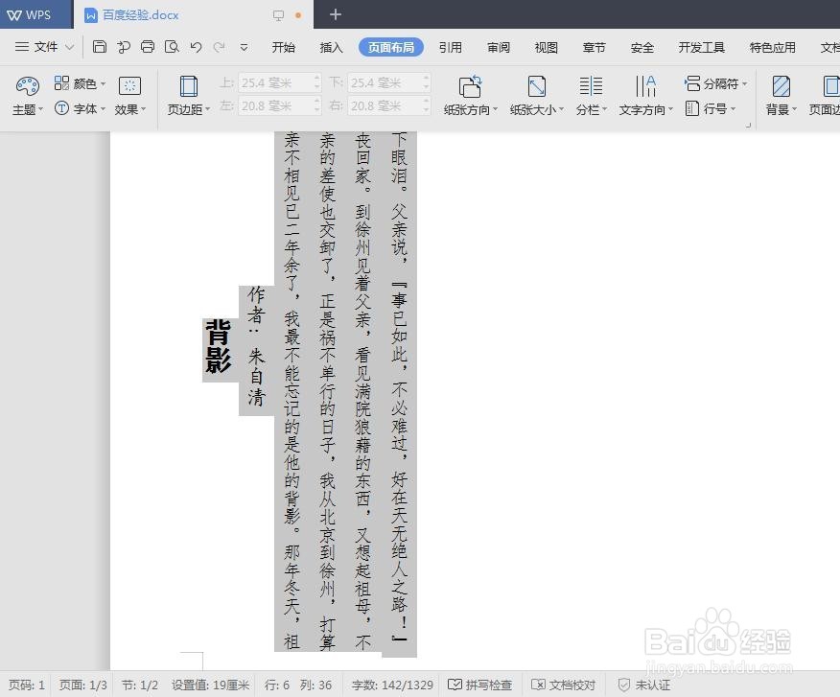Click the left margin stepper arrows

[x=317, y=106]
